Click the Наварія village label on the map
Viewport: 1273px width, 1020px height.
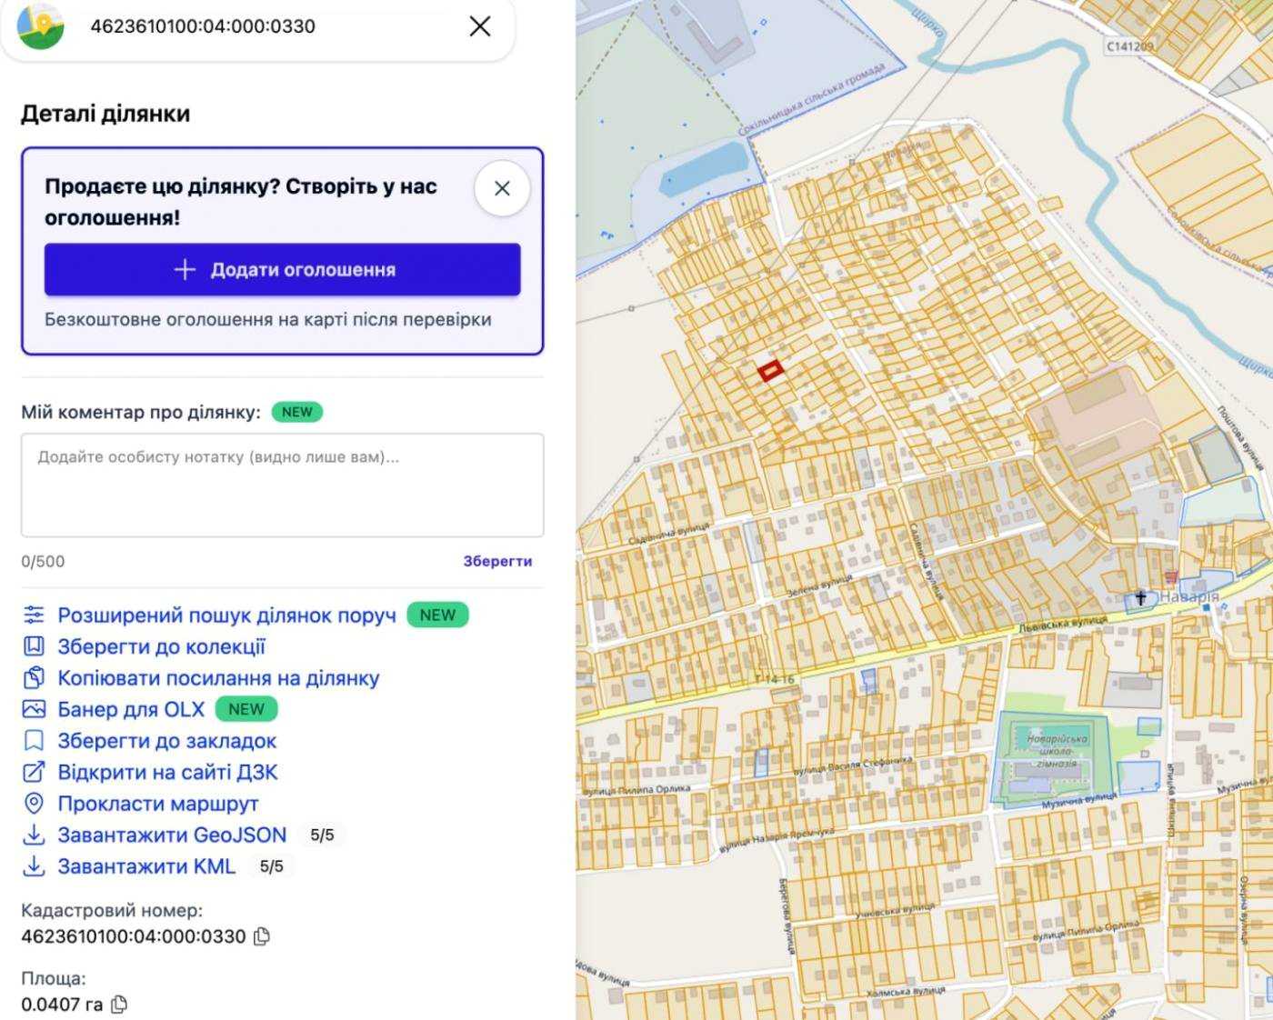[x=1188, y=597]
